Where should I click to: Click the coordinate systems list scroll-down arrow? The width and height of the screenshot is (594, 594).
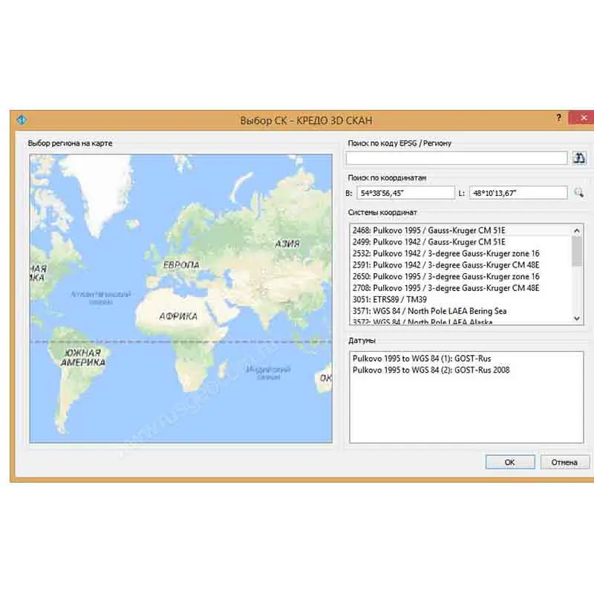[577, 318]
